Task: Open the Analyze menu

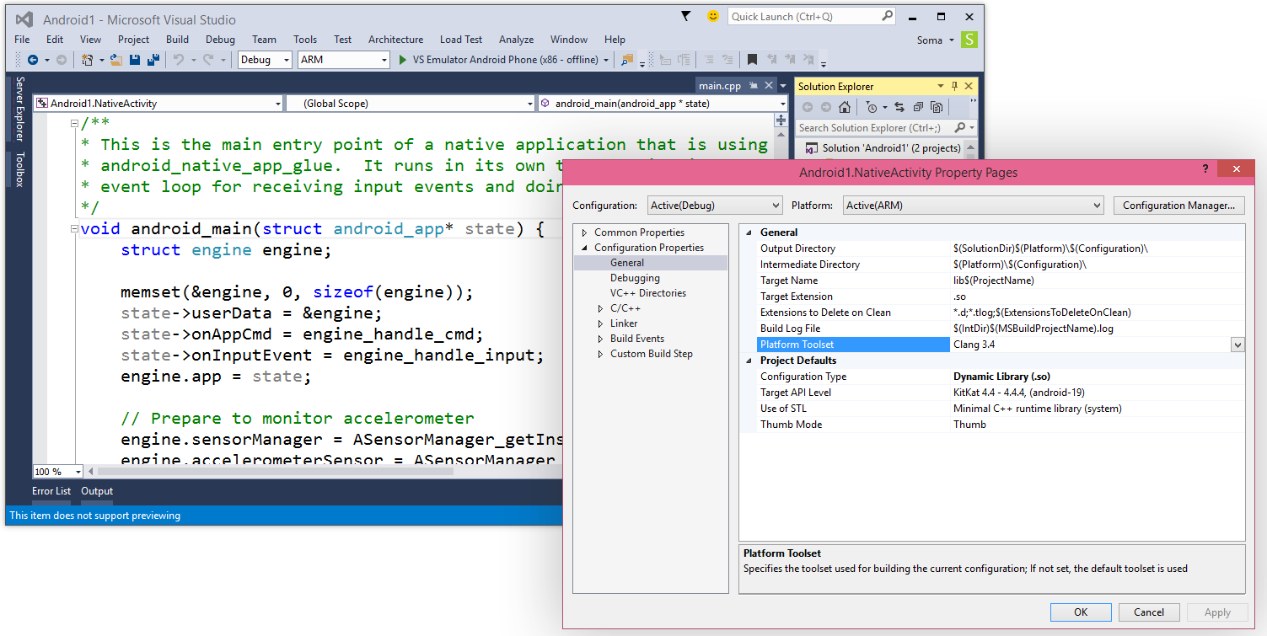Action: pyautogui.click(x=516, y=40)
